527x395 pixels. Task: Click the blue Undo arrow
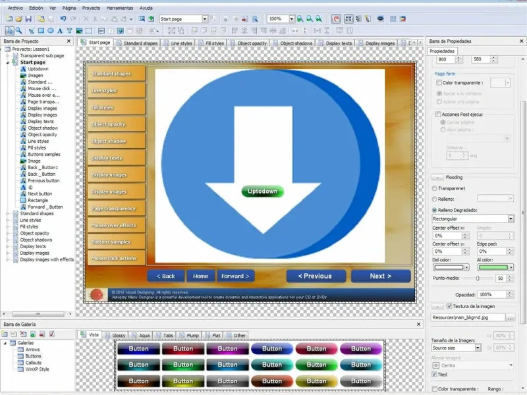click(x=63, y=19)
